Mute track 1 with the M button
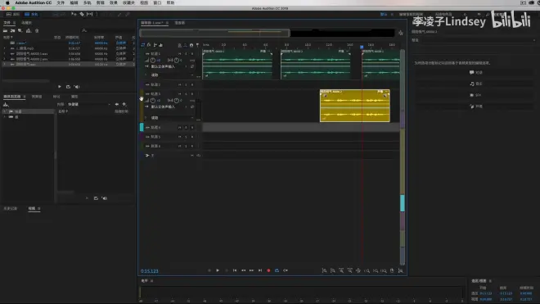The image size is (540, 304). tap(179, 54)
